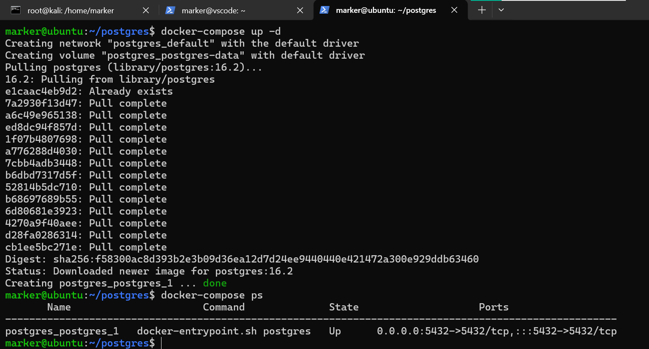Close the root@kali: /home/marker tab
The height and width of the screenshot is (349, 649).
(146, 10)
